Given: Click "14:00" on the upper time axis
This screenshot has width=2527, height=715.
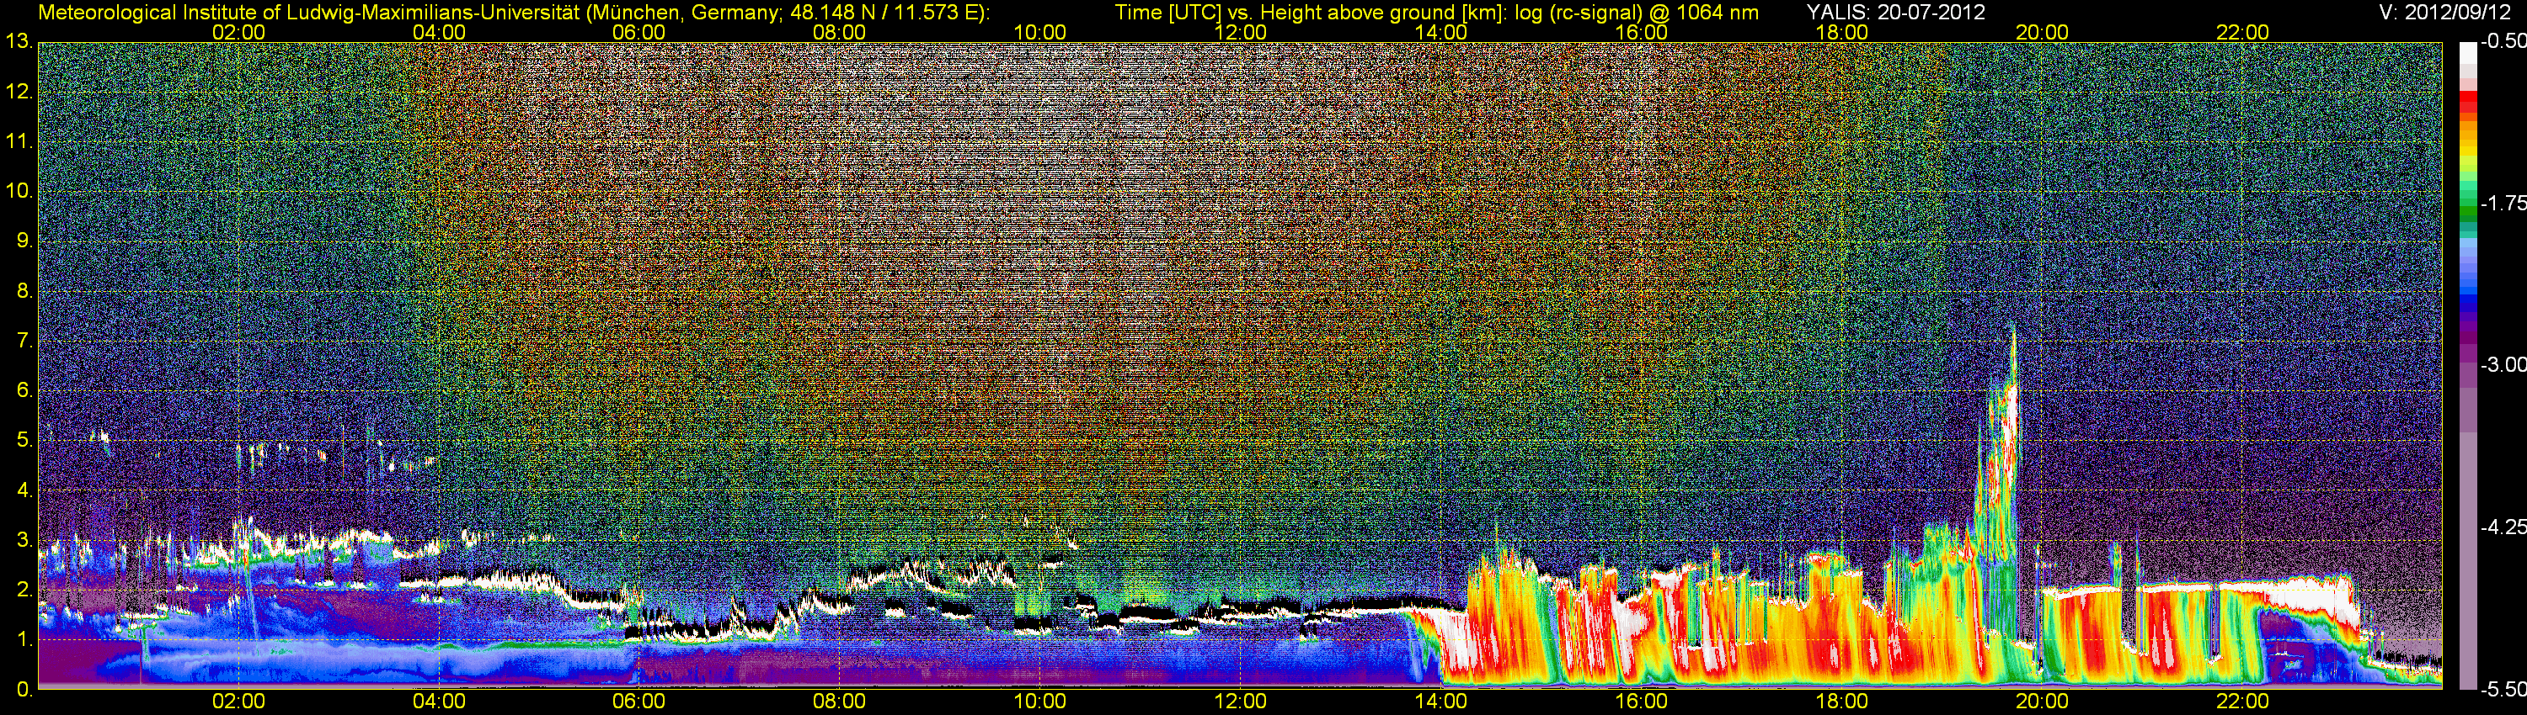Looking at the screenshot, I should [1441, 32].
